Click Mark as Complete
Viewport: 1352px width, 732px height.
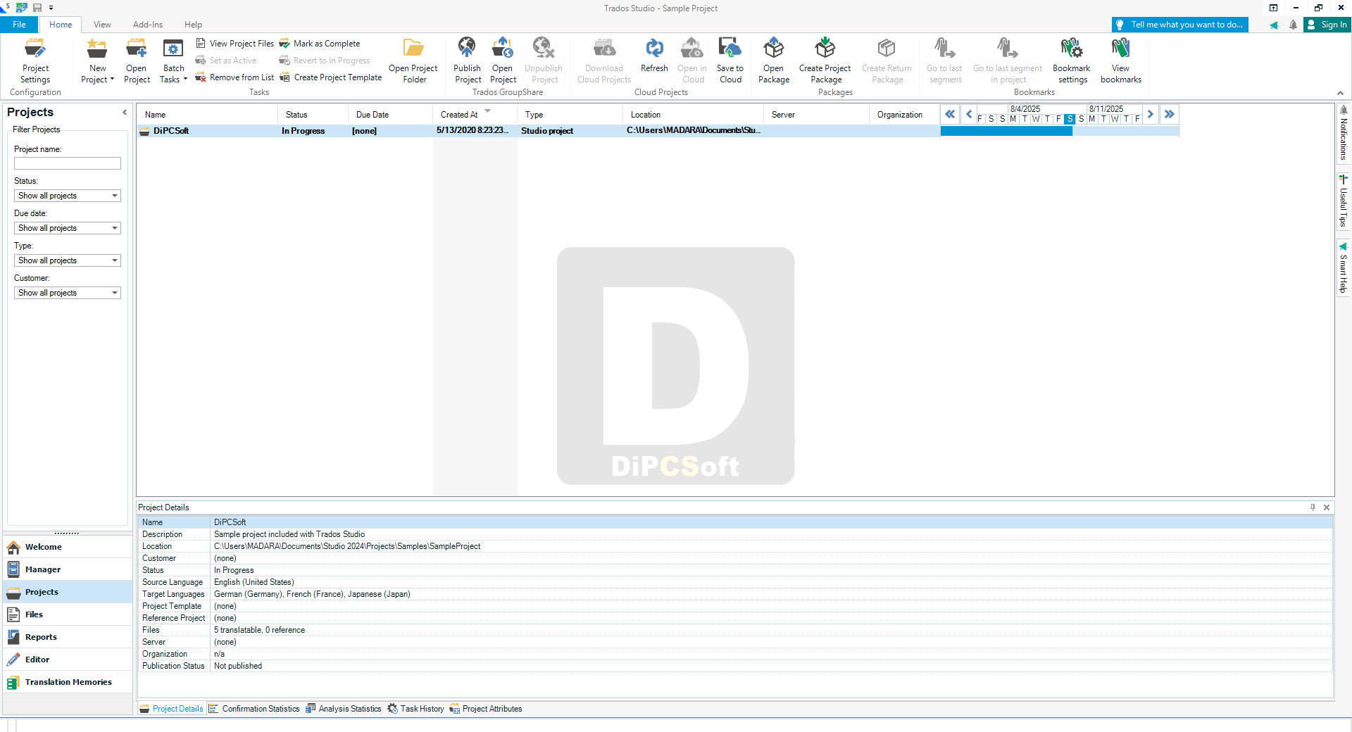pos(320,44)
